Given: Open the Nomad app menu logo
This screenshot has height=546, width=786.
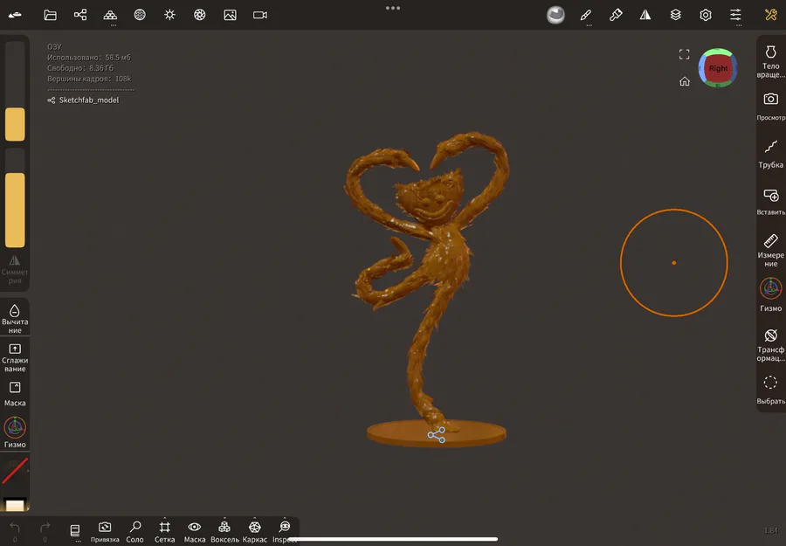Looking at the screenshot, I should click(x=15, y=15).
